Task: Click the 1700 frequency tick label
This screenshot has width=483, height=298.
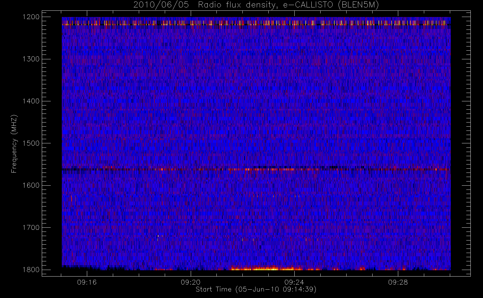Action: pyautogui.click(x=31, y=228)
